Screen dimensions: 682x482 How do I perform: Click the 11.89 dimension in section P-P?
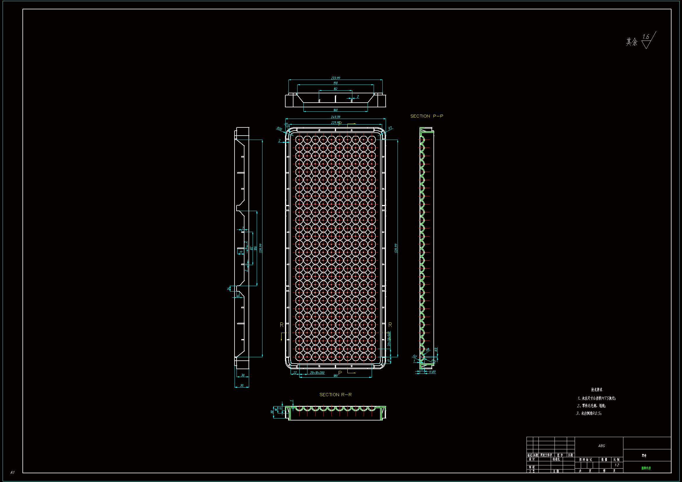[x=432, y=372]
